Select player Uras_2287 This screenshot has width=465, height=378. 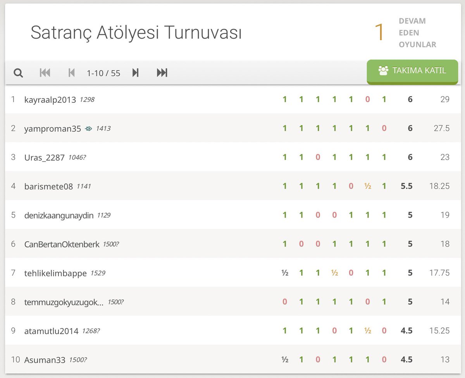point(44,157)
